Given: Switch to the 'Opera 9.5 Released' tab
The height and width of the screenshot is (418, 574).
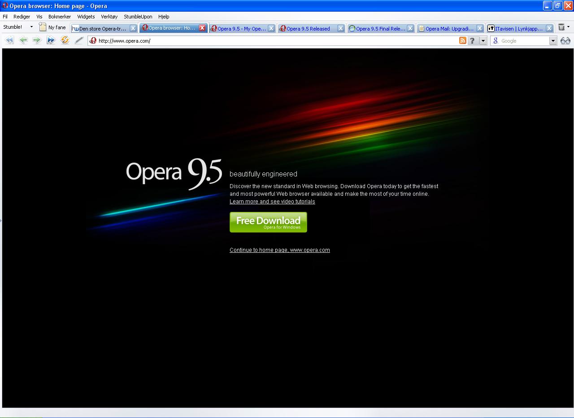Looking at the screenshot, I should [312, 28].
